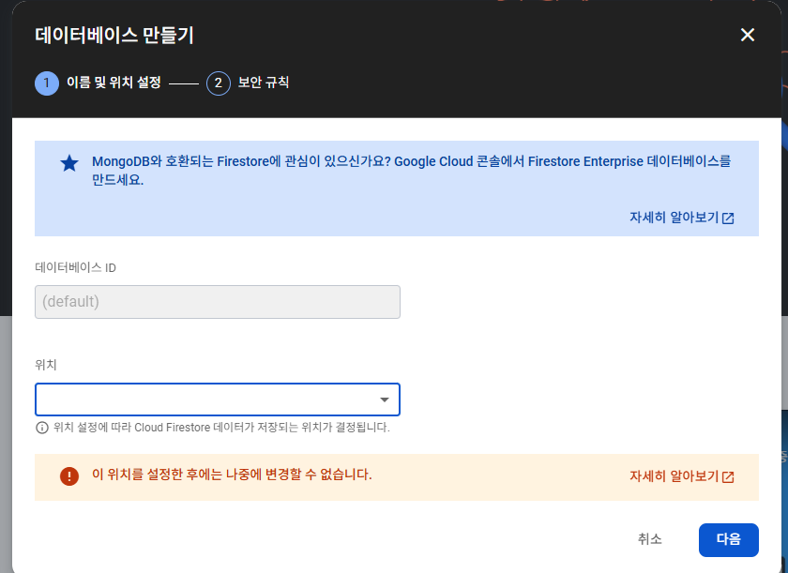Screen dimensions: 788x573
Task: Click the 취소 button
Action: pos(649,539)
